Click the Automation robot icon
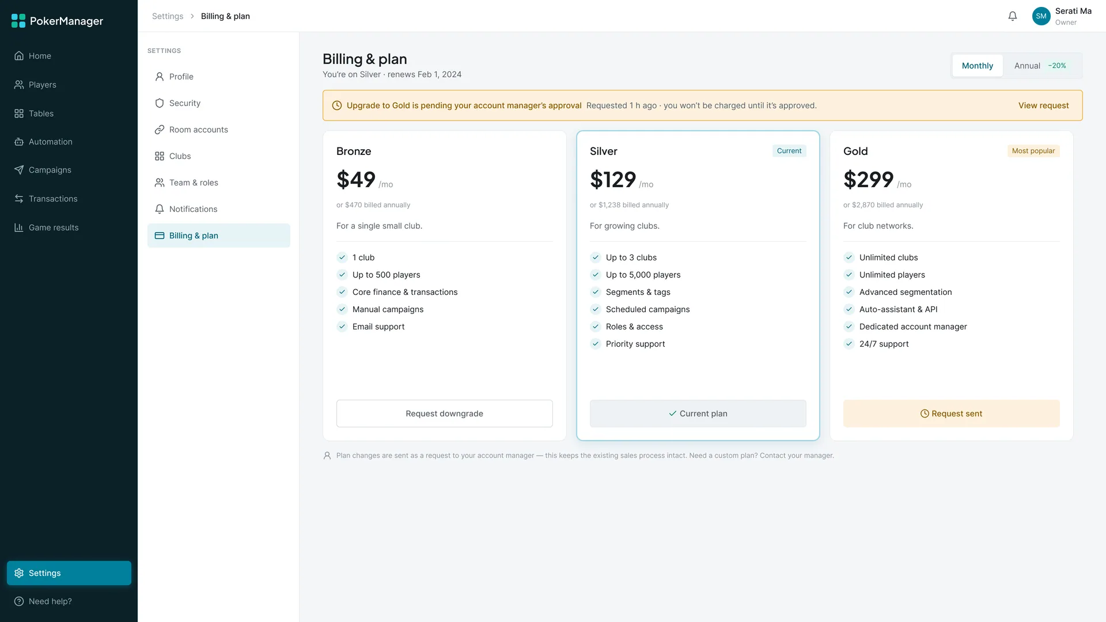The height and width of the screenshot is (622, 1106). point(19,142)
